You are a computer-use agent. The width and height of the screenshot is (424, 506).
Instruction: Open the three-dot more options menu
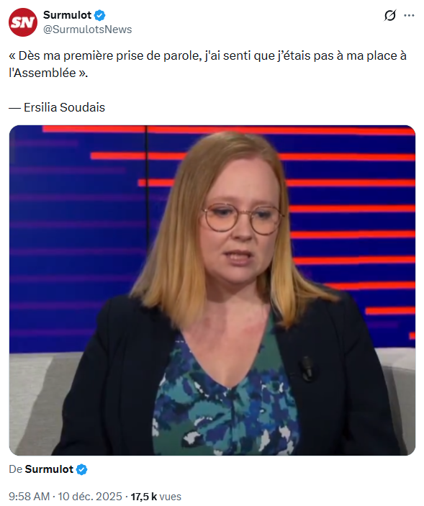coord(409,15)
